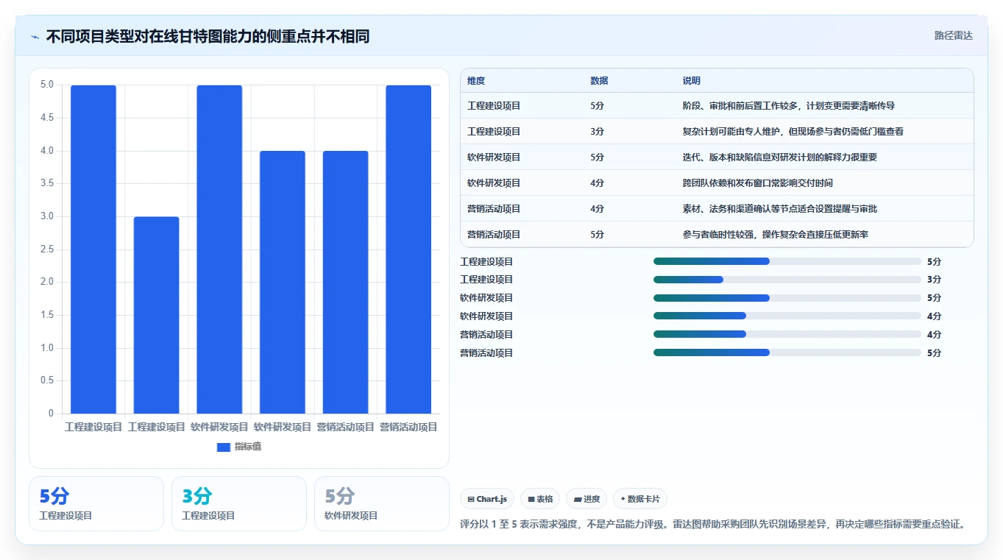The width and height of the screenshot is (1003, 560).
Task: Click the 数据卡片 chip
Action: point(640,499)
